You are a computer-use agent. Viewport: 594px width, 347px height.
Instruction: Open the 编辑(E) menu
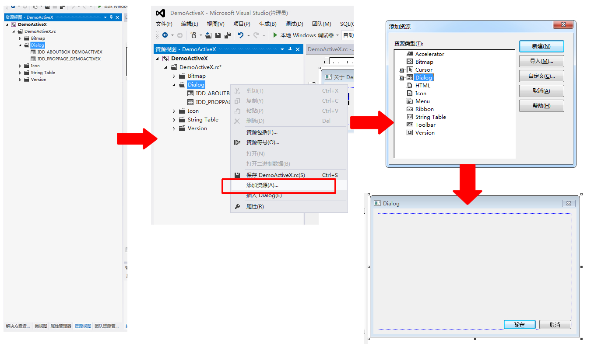pyautogui.click(x=190, y=24)
